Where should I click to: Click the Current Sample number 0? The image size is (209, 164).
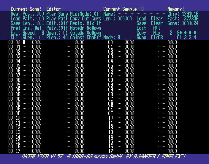(142, 9)
